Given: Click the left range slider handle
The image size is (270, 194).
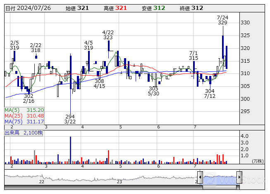Looking at the screenshot, I should click(x=200, y=177).
